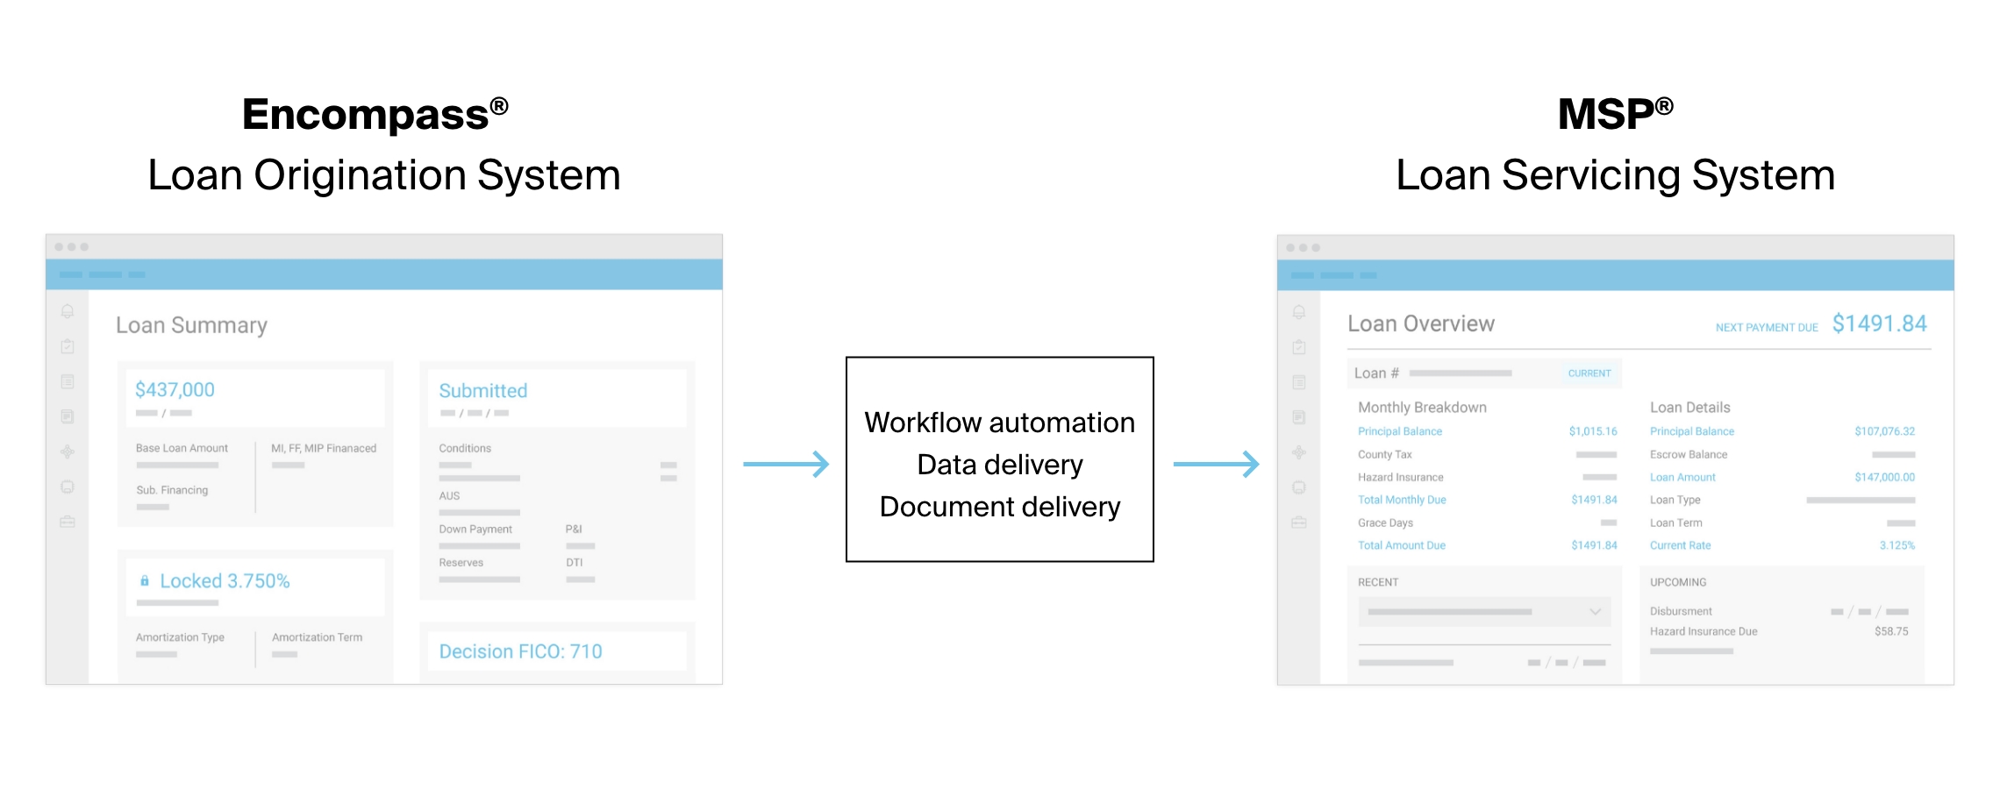Click the Disbursment row under UPCOMING

pyautogui.click(x=1779, y=611)
